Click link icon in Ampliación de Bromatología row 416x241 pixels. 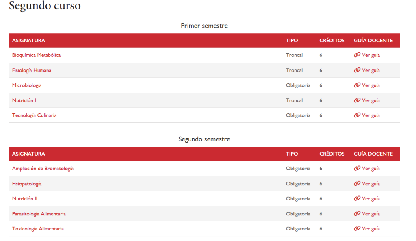tap(357, 168)
